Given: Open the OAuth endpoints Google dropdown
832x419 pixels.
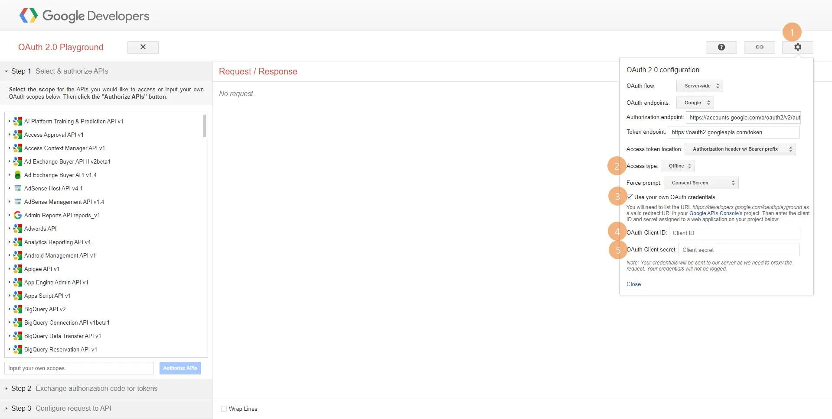Looking at the screenshot, I should [695, 103].
